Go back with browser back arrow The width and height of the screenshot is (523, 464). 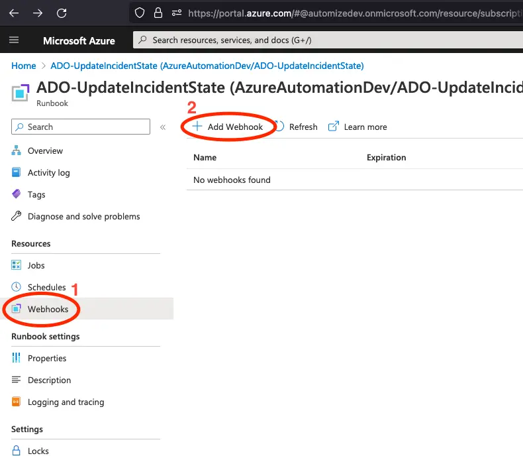click(x=14, y=13)
